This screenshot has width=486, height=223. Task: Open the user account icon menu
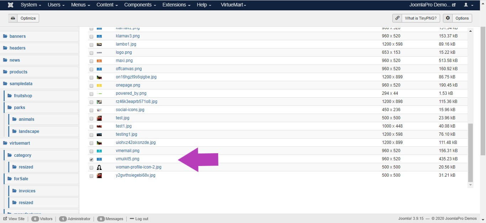[468, 5]
